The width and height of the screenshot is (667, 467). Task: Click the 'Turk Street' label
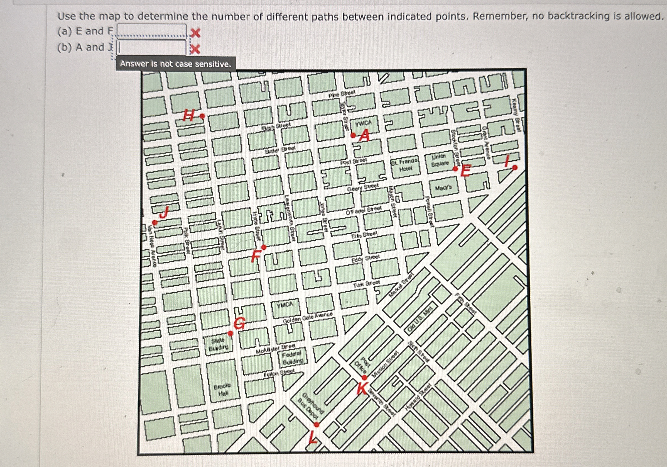point(366,284)
